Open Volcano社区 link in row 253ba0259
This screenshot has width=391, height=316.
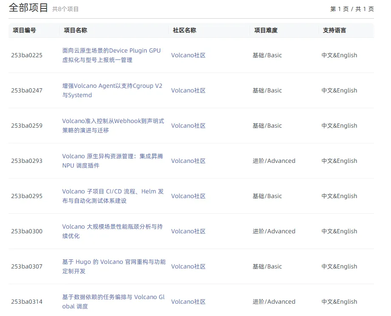coord(188,126)
